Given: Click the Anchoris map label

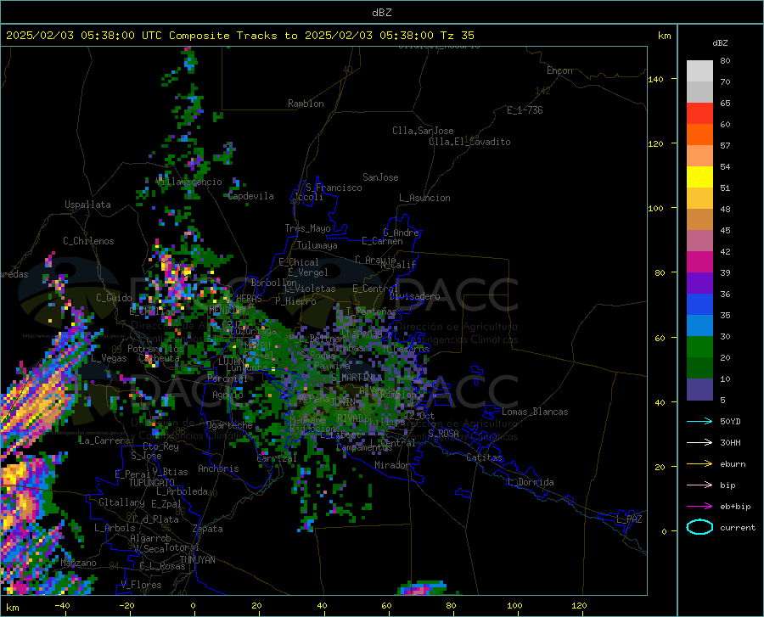Looking at the screenshot, I should click(x=218, y=468).
